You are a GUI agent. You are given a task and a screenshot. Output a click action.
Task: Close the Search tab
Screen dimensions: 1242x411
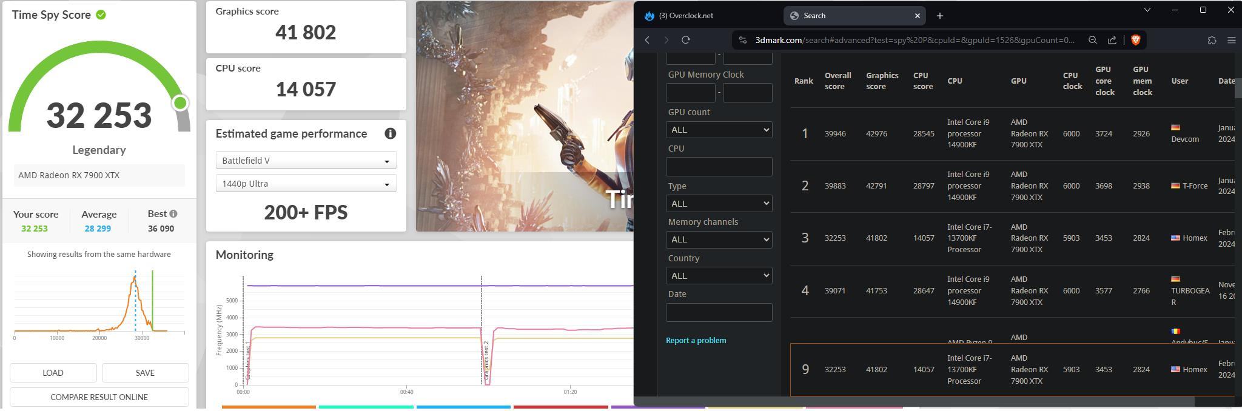[x=917, y=16]
